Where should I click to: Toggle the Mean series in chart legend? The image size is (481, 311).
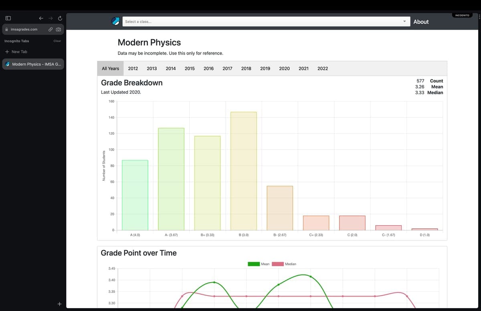click(254, 264)
